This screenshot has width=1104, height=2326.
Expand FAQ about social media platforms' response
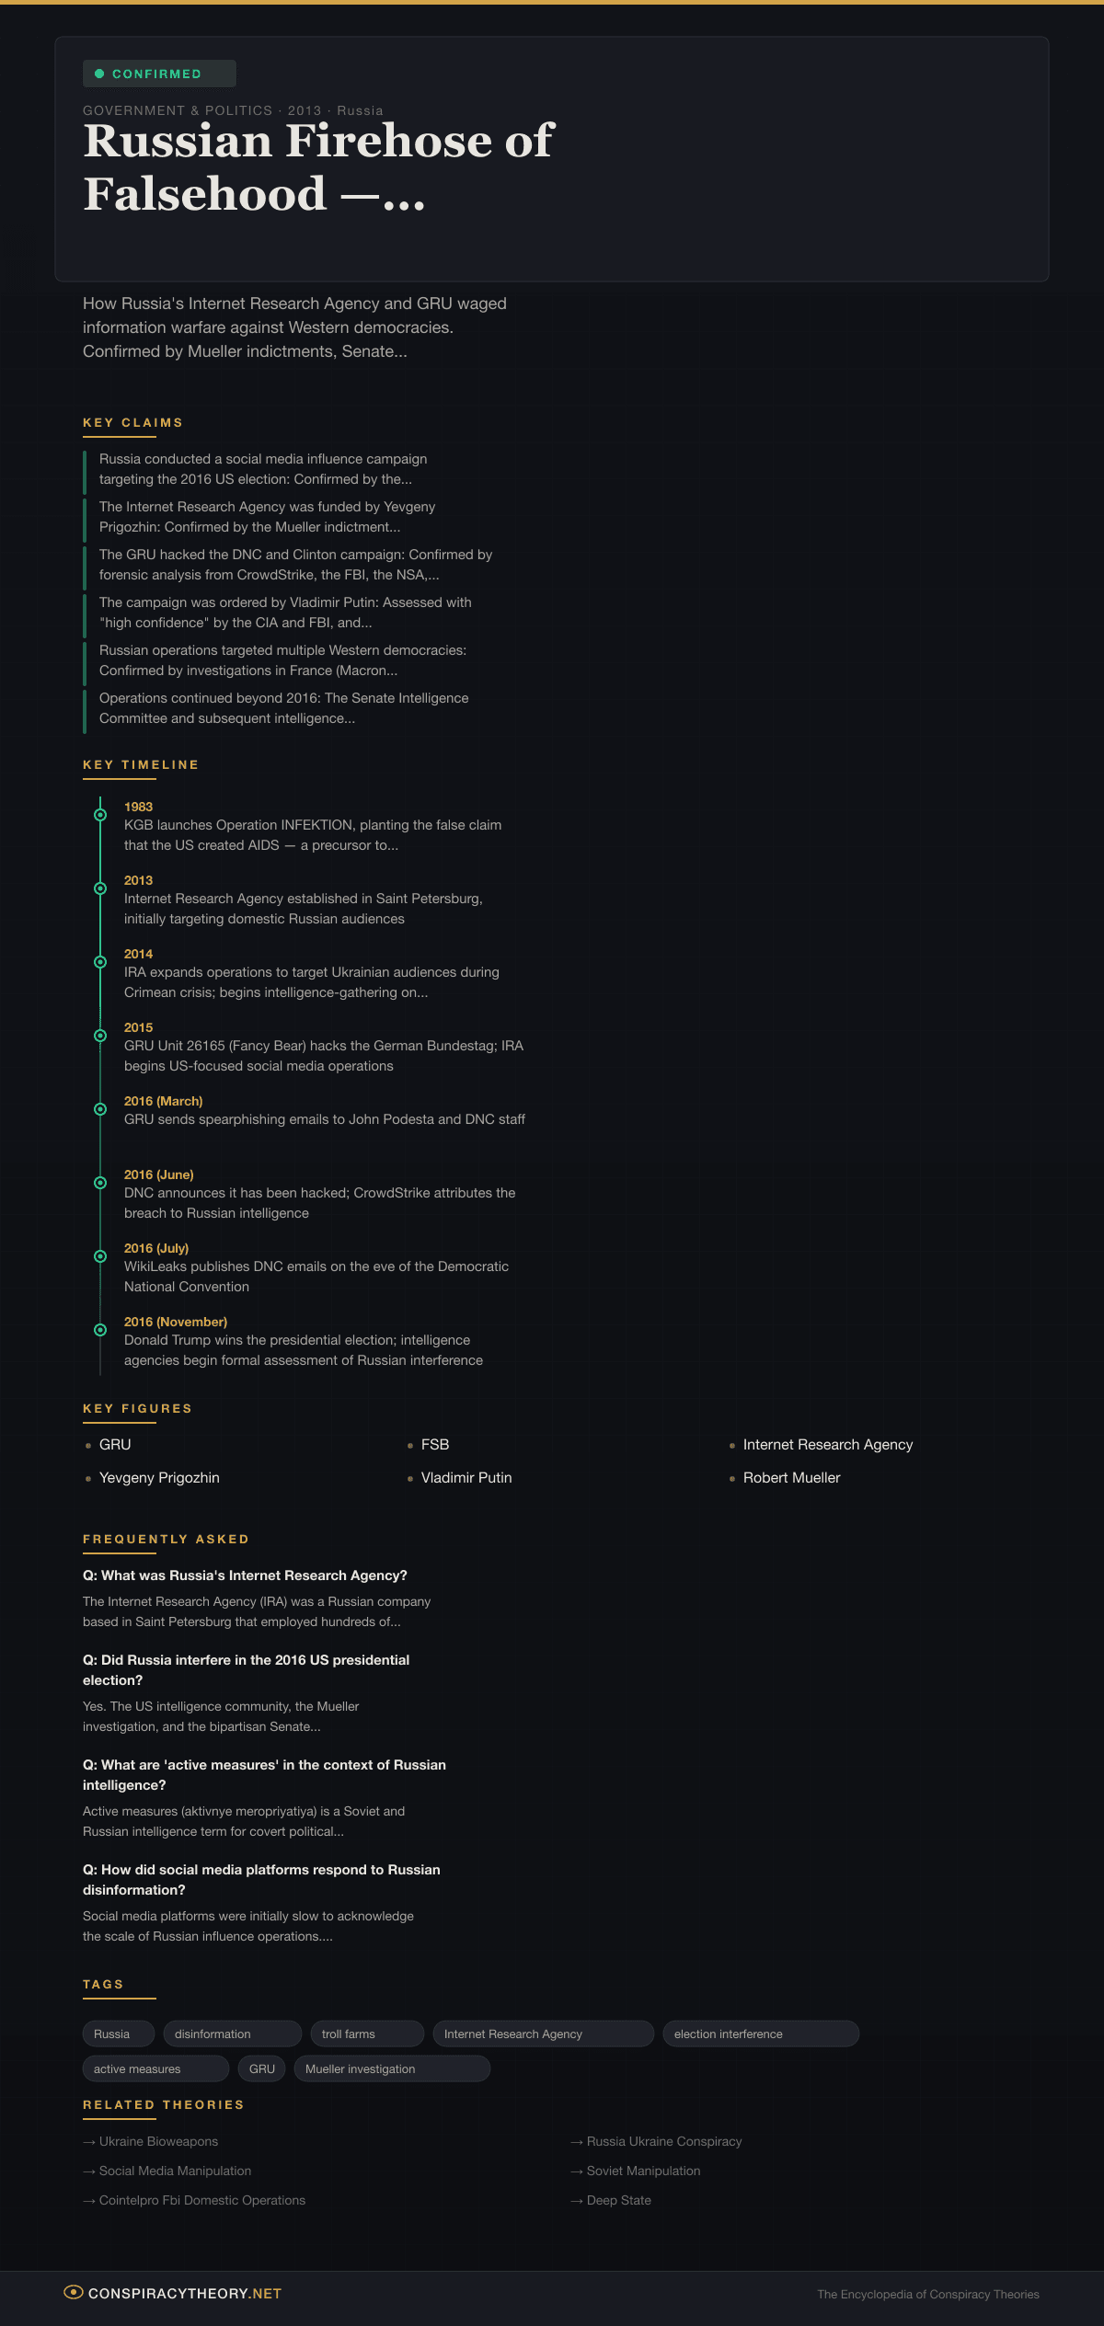(x=261, y=1879)
